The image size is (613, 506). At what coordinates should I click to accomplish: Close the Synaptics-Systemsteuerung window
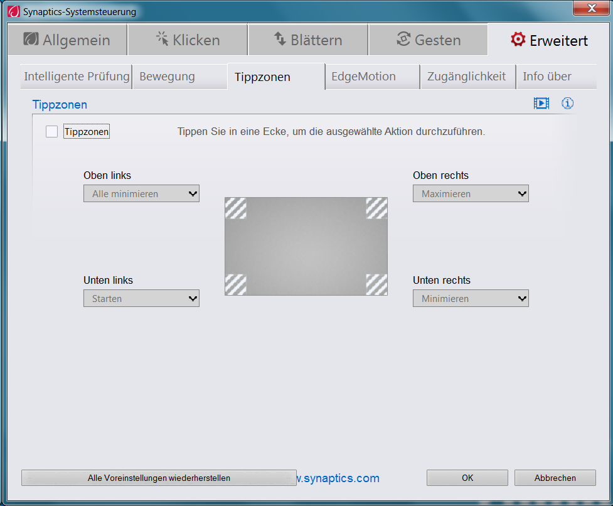(591, 8)
